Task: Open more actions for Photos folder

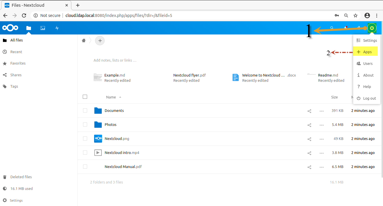Action: (322, 125)
